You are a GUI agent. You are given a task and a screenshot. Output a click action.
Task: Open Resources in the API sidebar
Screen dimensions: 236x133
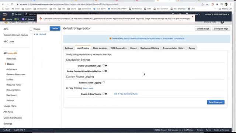click(x=11, y=59)
